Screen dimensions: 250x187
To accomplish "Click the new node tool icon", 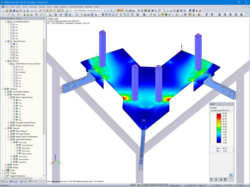I will [3, 15].
